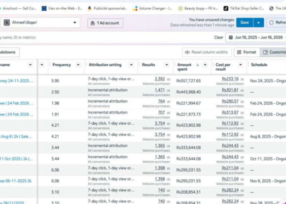This screenshot has width=286, height=204.
Task: Click the TikTok Shop Seller bookmark icon
Action: [x=226, y=8]
